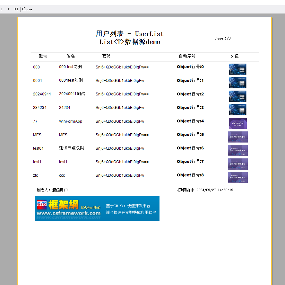Image resolution: width=285 pixels, height=285 pixels.
Task: Select Object行号:0 cell
Action: (190, 67)
